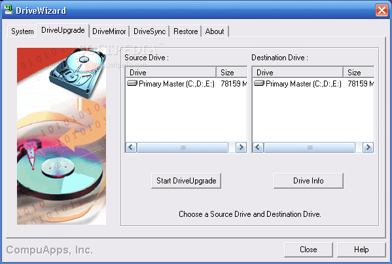Screen dimensions: 392x264
Task: Click Destination Drive list left scroll arrow
Action: (x=258, y=147)
